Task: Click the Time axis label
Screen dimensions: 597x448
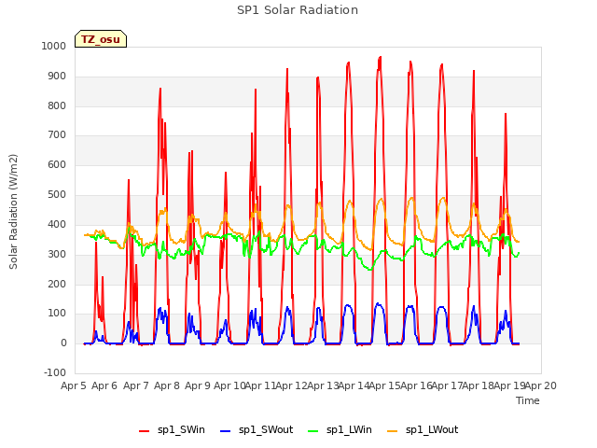Action: click(x=528, y=400)
